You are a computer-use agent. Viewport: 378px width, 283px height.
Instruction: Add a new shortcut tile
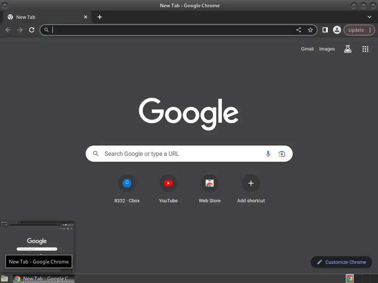tap(251, 189)
